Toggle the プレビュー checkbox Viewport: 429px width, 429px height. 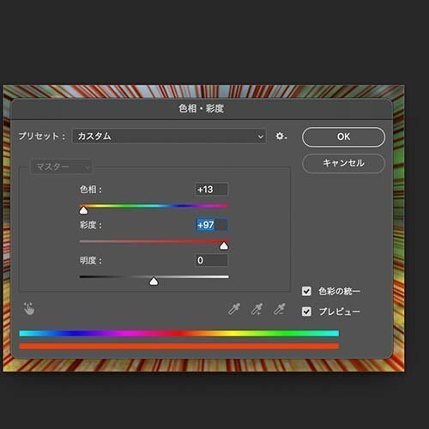(306, 311)
